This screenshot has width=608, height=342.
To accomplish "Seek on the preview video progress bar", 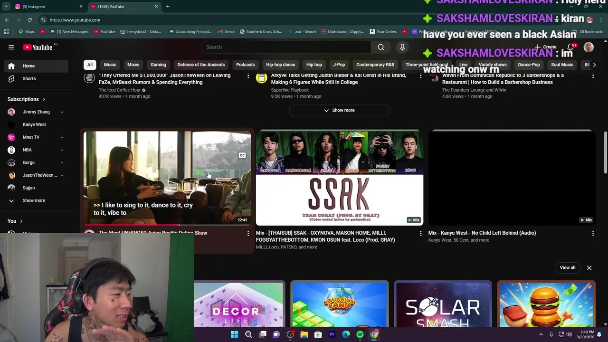I will click(167, 225).
